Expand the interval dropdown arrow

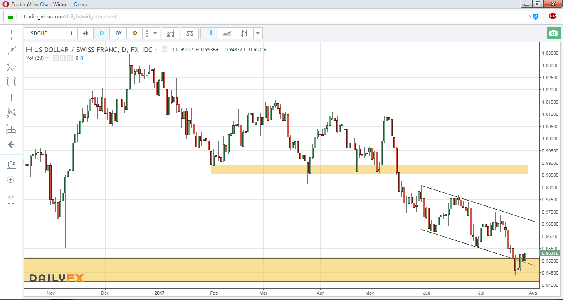[155, 33]
